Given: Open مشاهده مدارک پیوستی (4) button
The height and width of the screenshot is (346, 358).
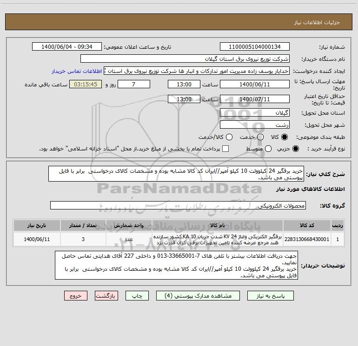Looking at the screenshot, I should coord(198,296).
